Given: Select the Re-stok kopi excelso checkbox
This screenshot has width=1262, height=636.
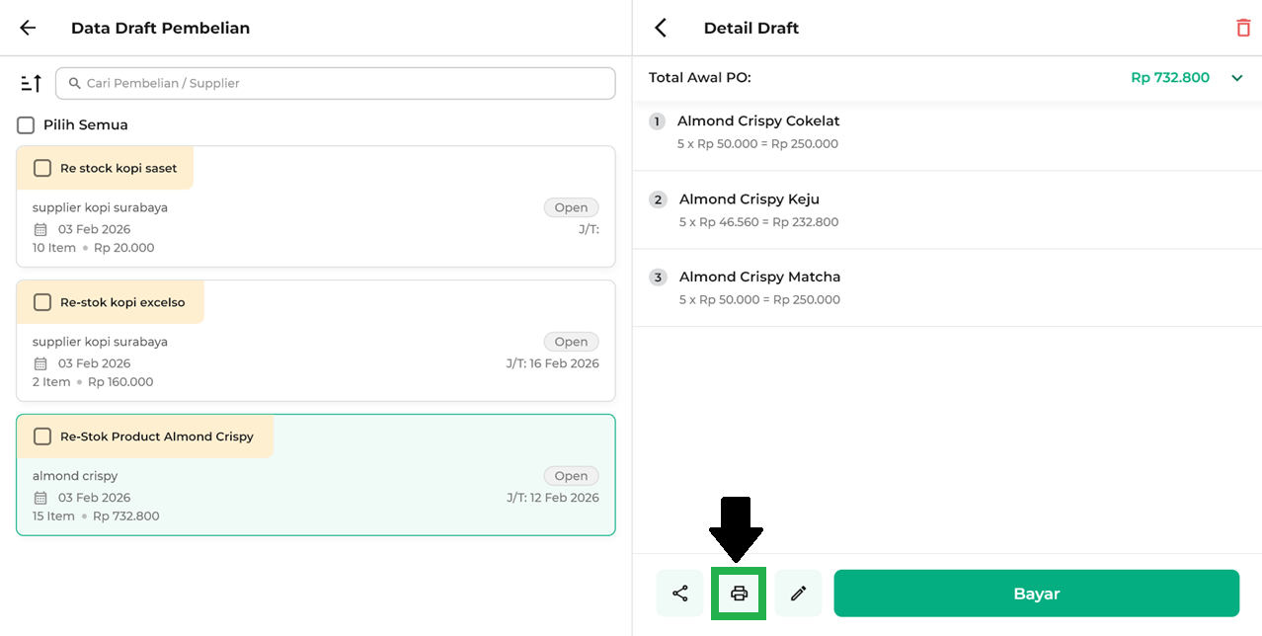Looking at the screenshot, I should [42, 302].
